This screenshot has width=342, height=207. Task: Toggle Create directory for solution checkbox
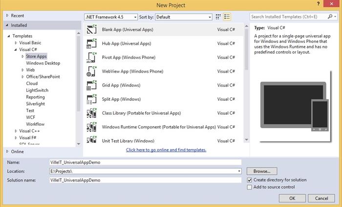click(x=249, y=180)
